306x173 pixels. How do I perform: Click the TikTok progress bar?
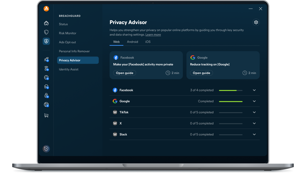(231, 112)
